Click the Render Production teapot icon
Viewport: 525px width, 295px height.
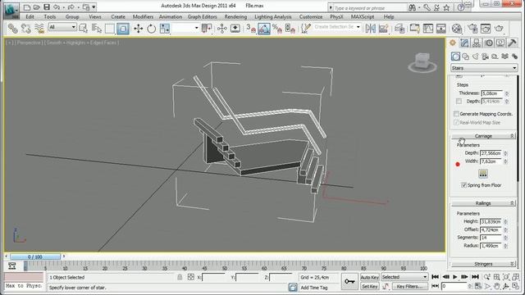499,29
